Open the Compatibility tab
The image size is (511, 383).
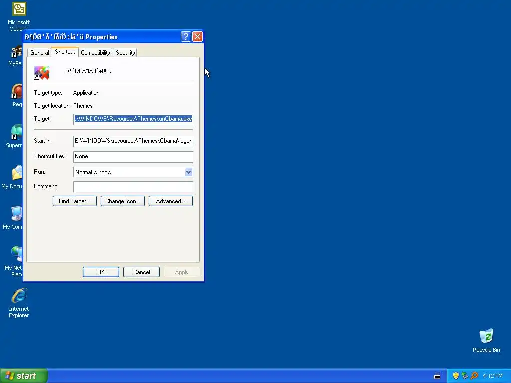click(95, 53)
